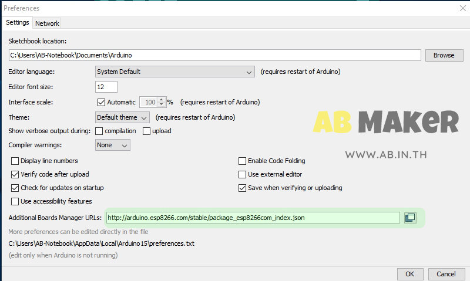470x281 pixels.
Task: Click Browse for sketchbook location
Action: pyautogui.click(x=444, y=55)
